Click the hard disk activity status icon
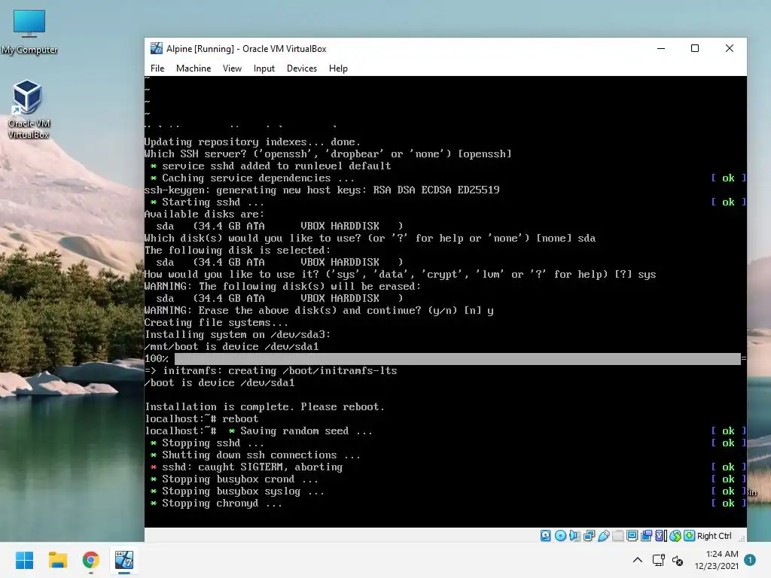Screen dimensions: 771x578 [546, 536]
